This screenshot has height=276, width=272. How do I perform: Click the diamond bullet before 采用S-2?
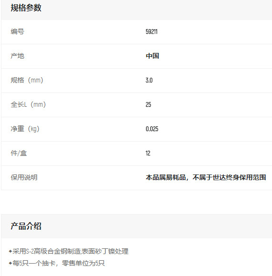[x=10, y=251]
